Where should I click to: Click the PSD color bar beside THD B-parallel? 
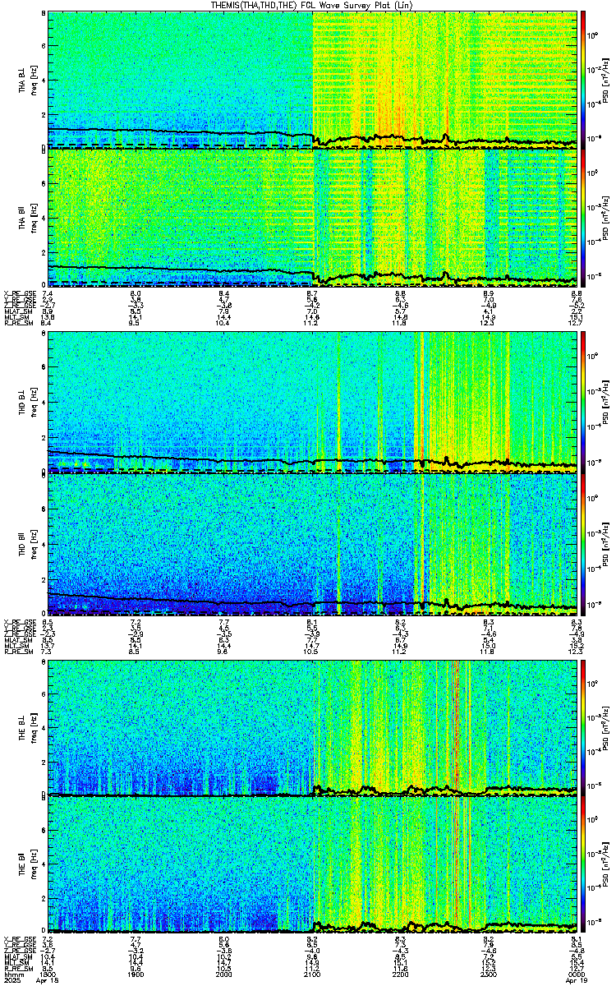tap(583, 545)
